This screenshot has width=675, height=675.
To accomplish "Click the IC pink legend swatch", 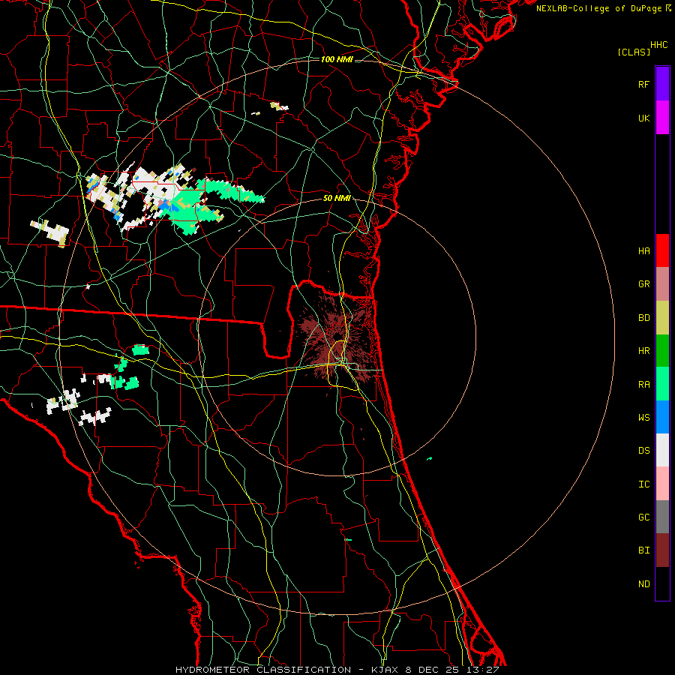I will tap(662, 484).
